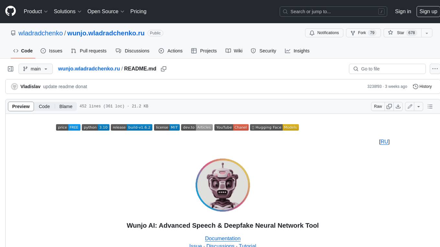440x247 pixels.
Task: Switch to the Issues tab
Action: (x=51, y=51)
